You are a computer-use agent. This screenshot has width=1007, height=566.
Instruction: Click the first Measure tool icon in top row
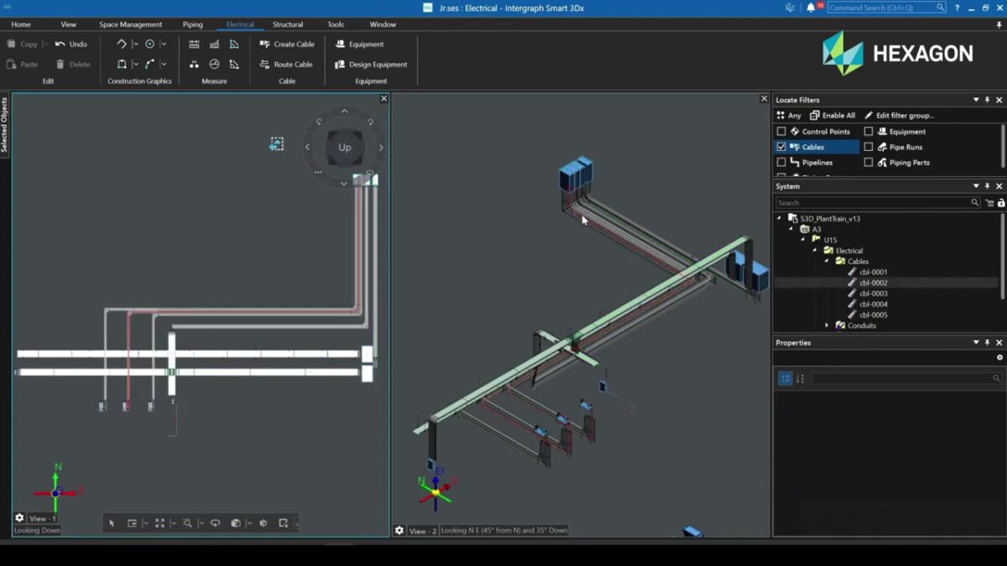pyautogui.click(x=194, y=44)
